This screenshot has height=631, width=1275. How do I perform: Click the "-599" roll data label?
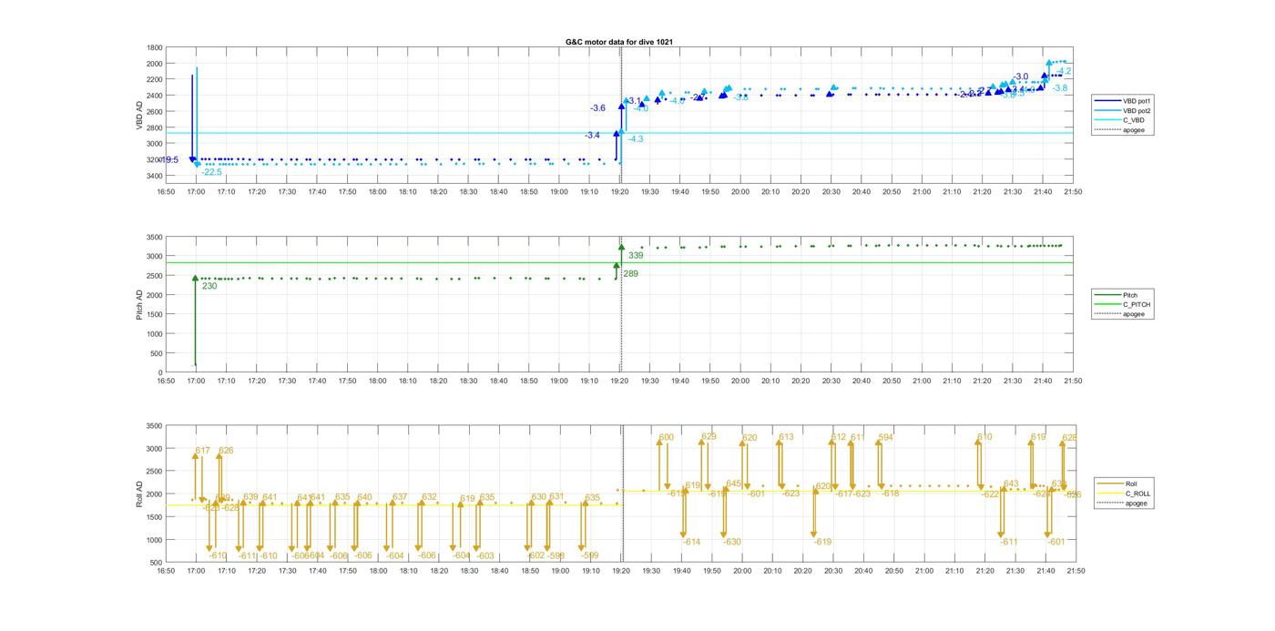pos(589,555)
